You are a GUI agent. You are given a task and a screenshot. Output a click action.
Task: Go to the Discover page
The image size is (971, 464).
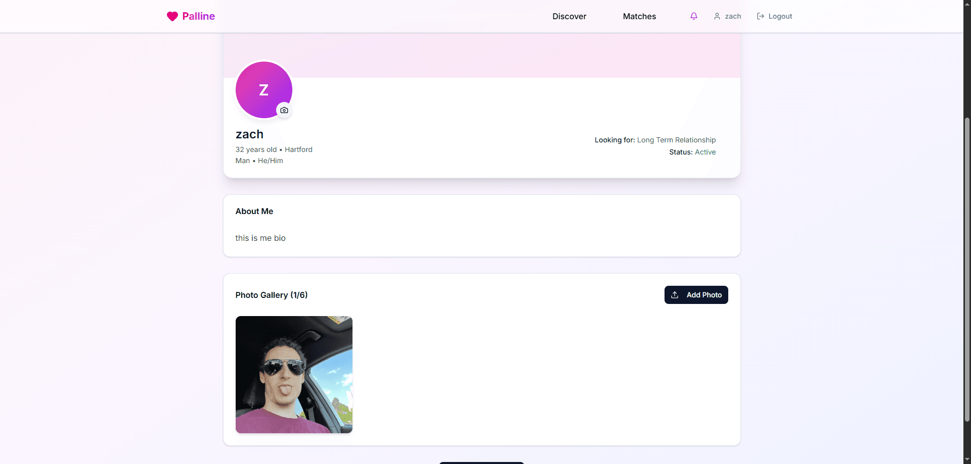569,16
